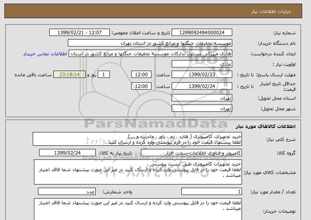Click the تاریخ نیاز به کالا field
The image size is (311, 220).
point(67,153)
